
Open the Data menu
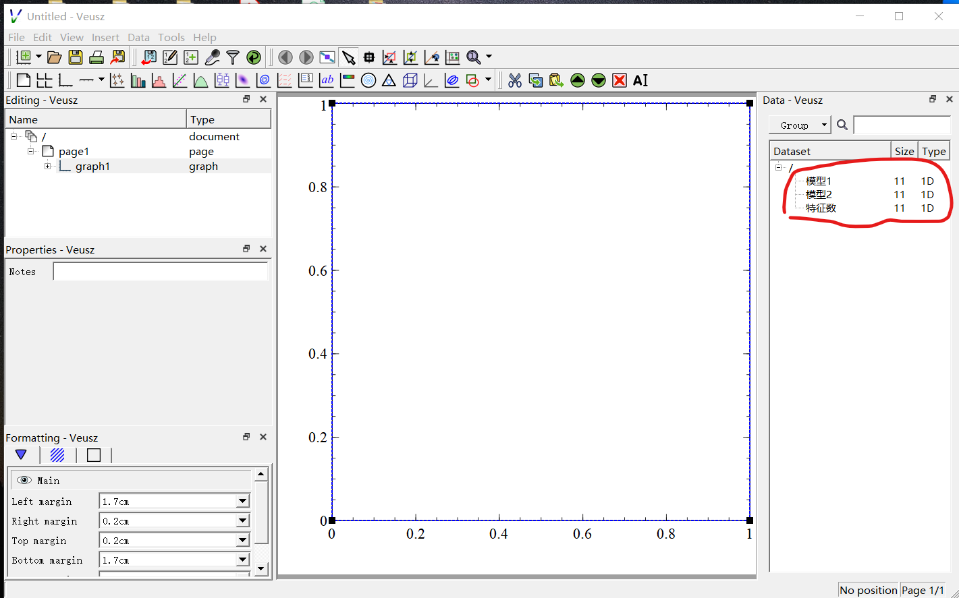[x=138, y=38]
